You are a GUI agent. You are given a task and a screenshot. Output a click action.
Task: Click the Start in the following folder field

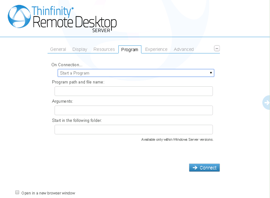134,130
